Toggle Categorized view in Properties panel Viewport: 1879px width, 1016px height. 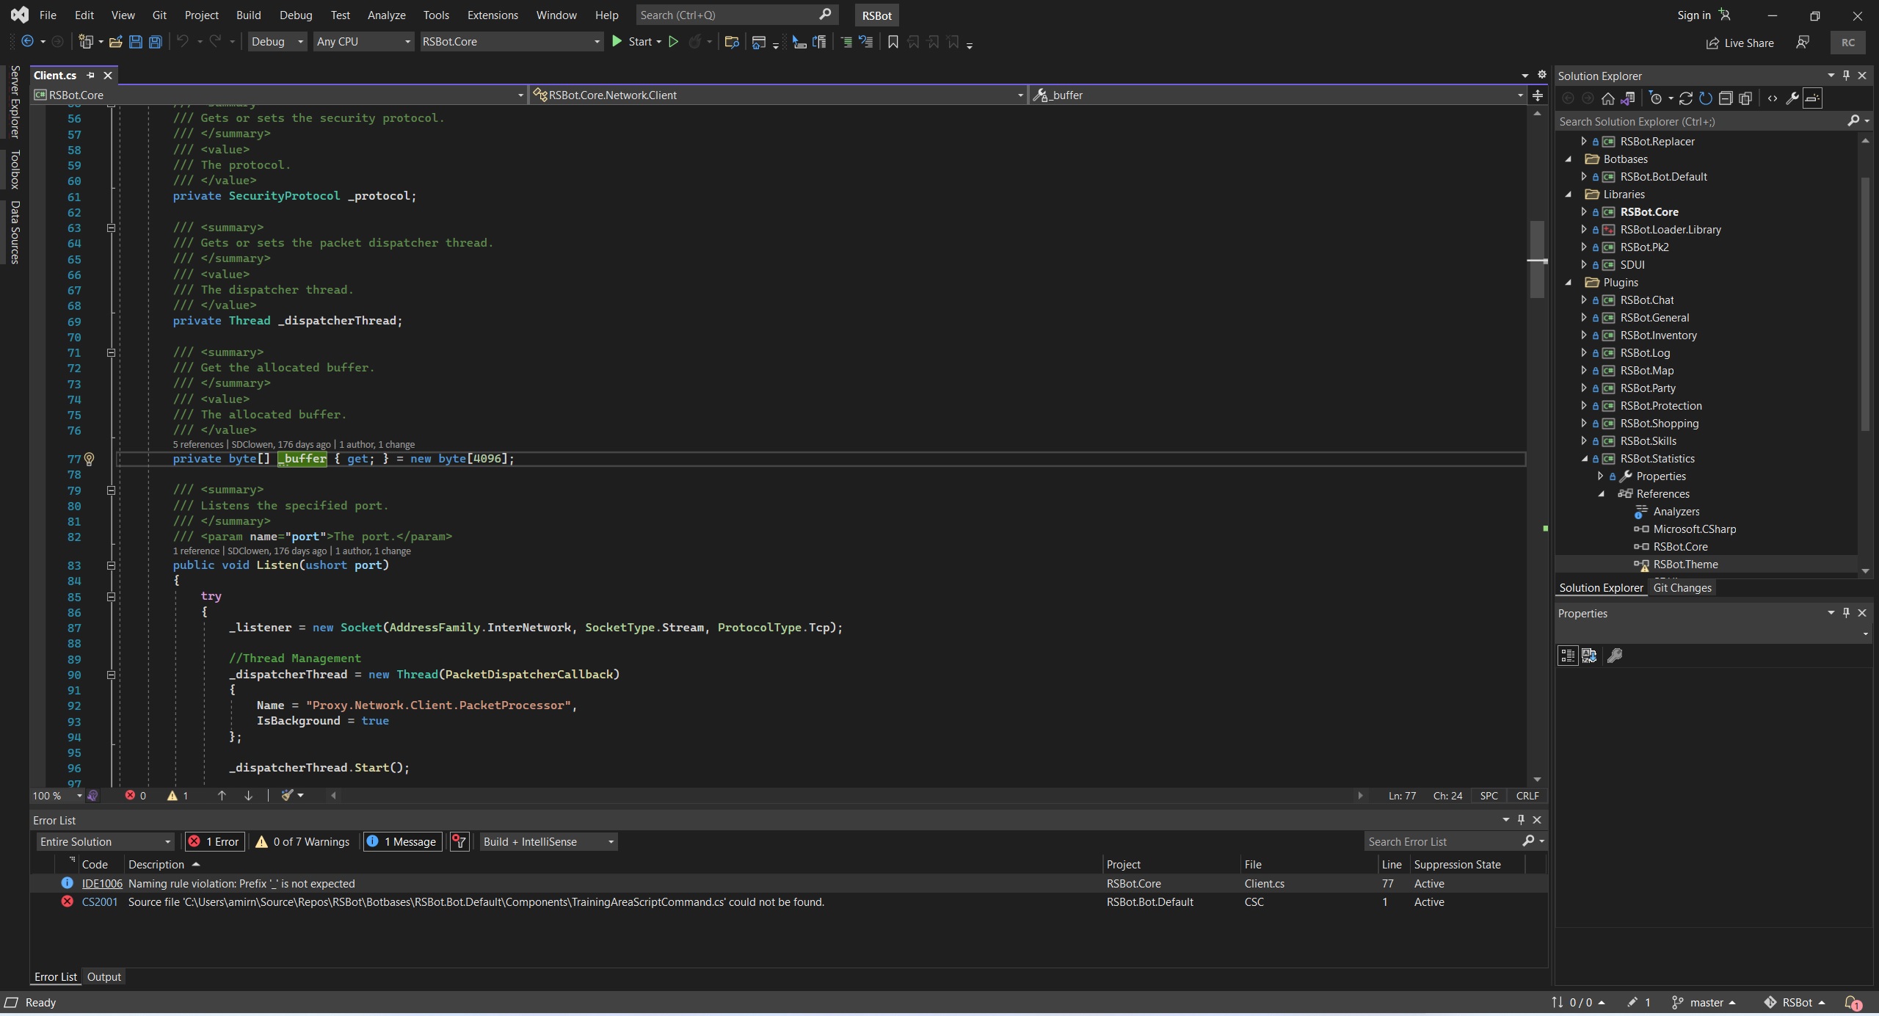click(1568, 656)
